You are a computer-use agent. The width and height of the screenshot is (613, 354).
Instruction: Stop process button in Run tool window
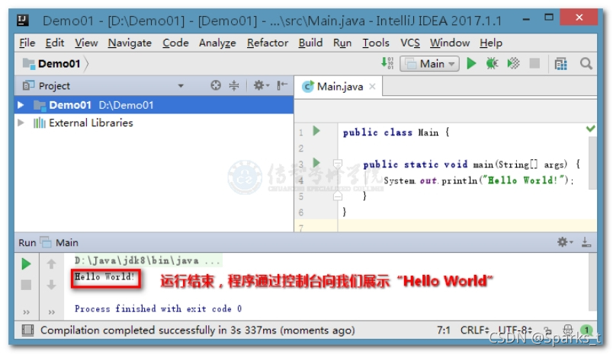tap(26, 285)
